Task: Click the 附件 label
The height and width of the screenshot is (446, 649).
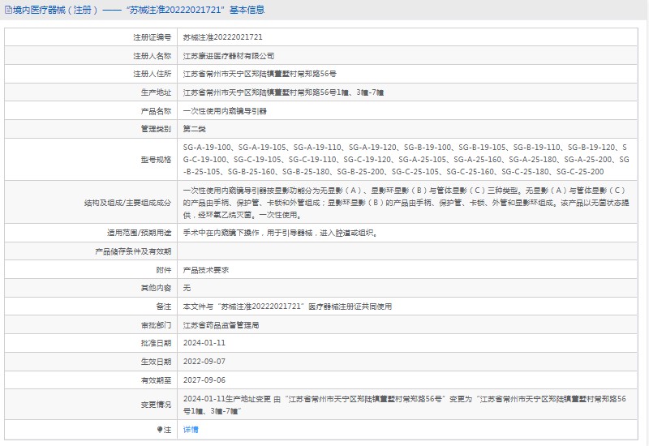Action: click(x=164, y=270)
